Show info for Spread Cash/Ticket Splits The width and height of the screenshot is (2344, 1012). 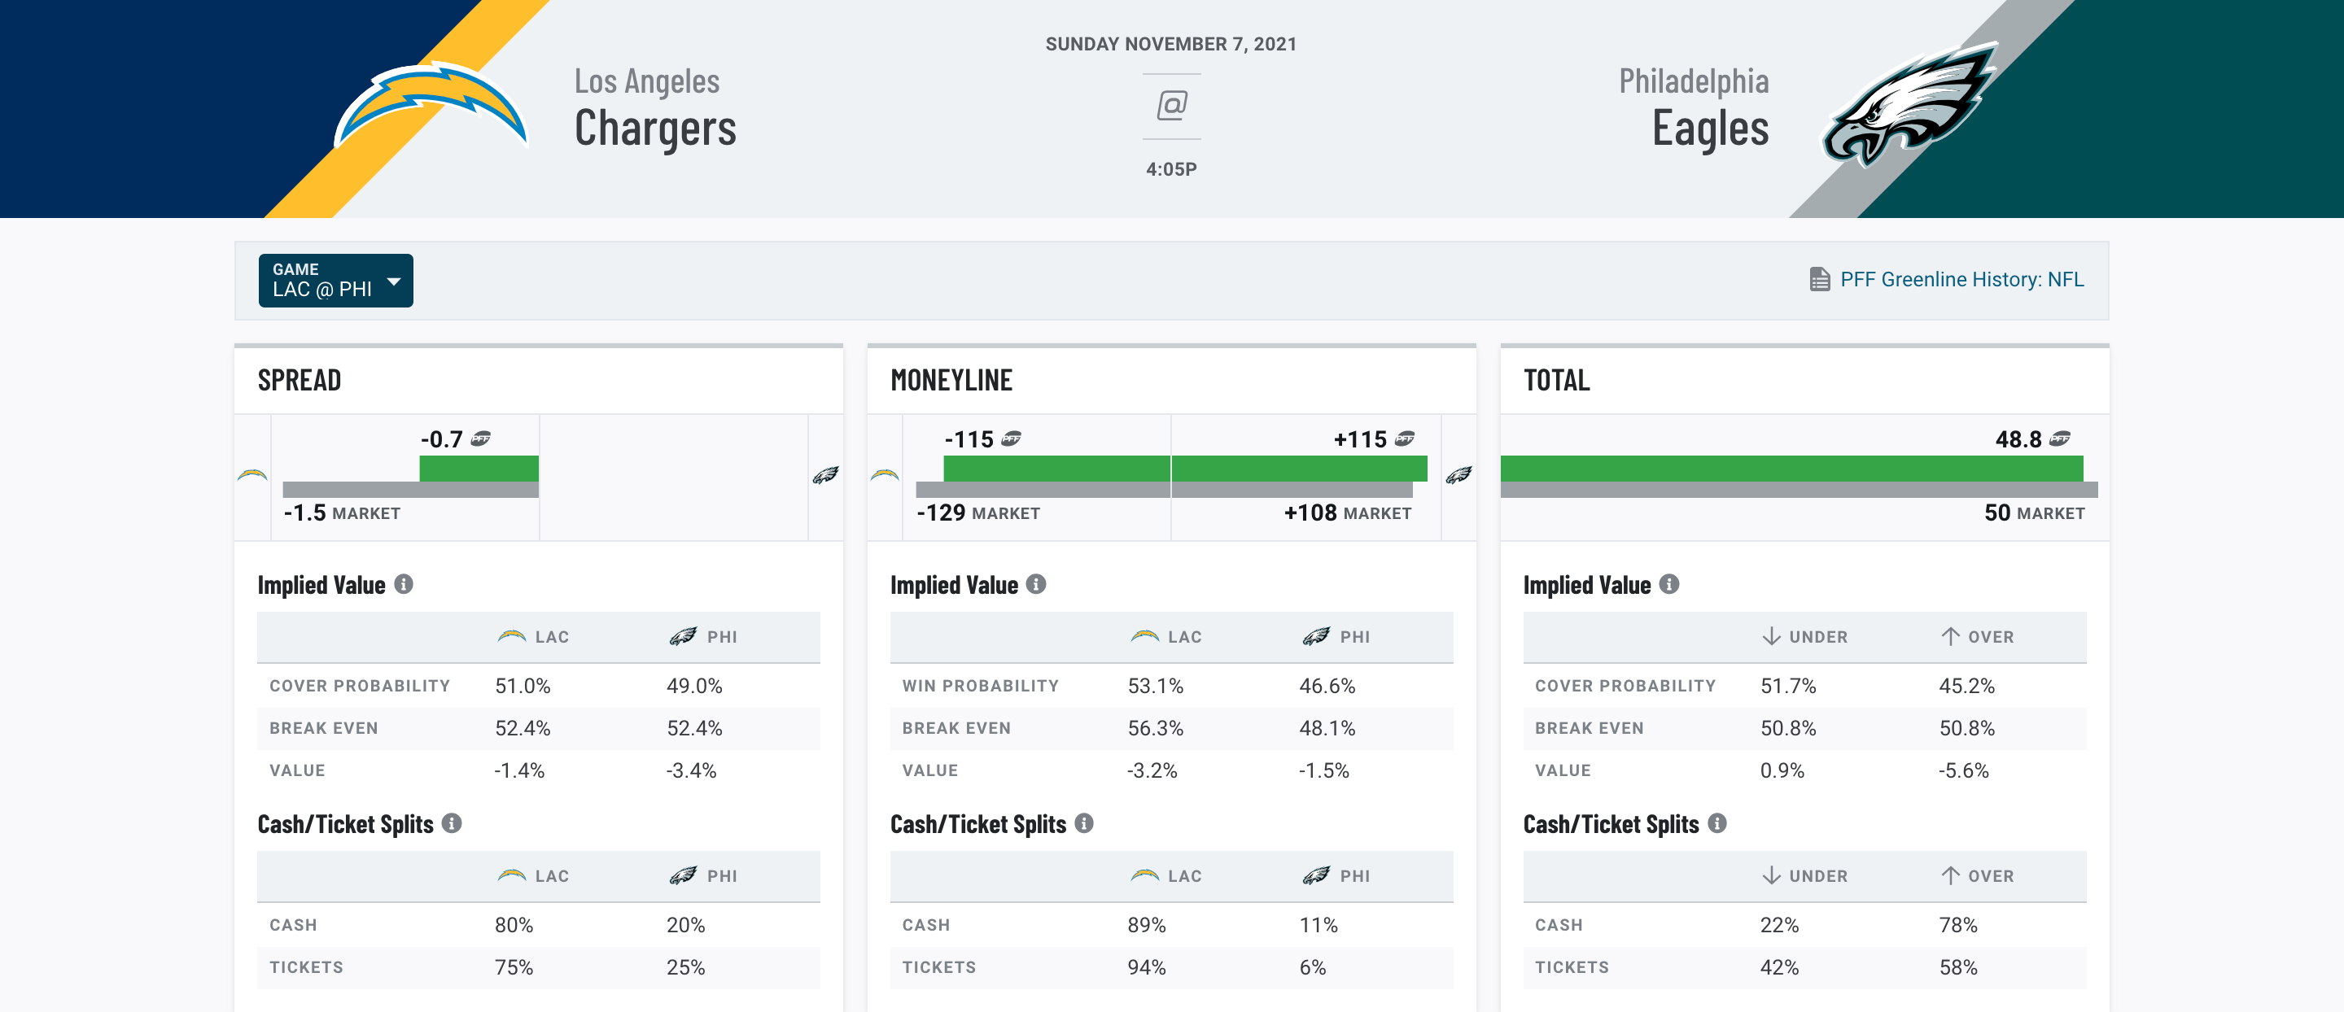(453, 824)
